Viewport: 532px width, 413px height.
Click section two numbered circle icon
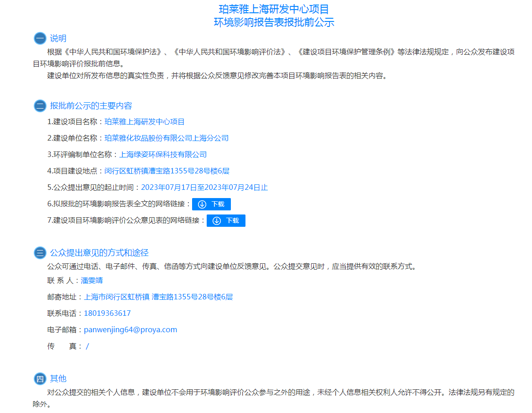40,106
